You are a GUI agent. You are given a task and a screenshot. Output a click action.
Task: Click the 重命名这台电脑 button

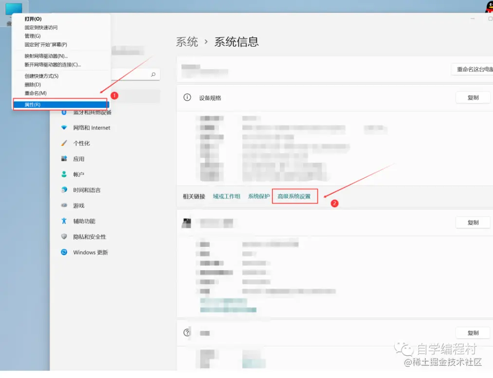coord(473,69)
